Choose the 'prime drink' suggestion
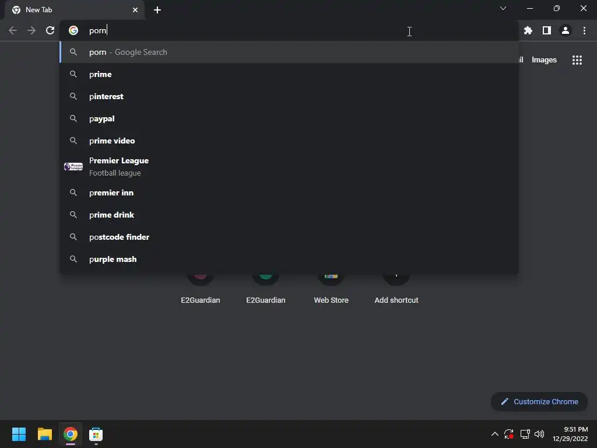This screenshot has width=597, height=448. click(x=289, y=215)
